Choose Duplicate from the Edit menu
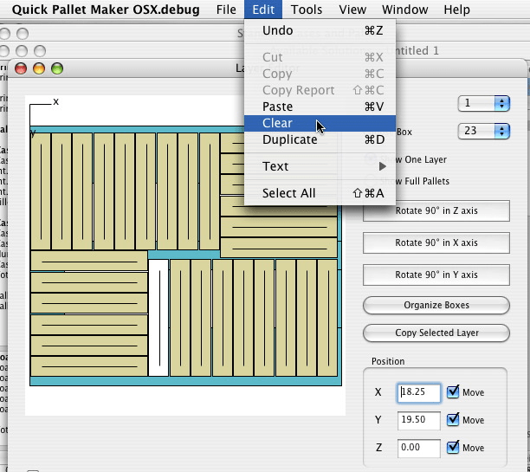530x472 pixels. point(320,139)
